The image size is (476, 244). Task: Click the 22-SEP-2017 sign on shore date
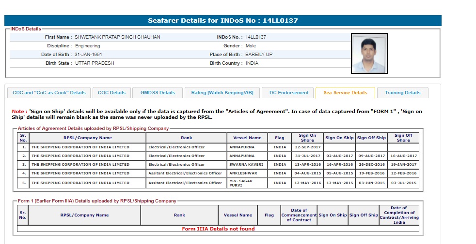[307, 147]
